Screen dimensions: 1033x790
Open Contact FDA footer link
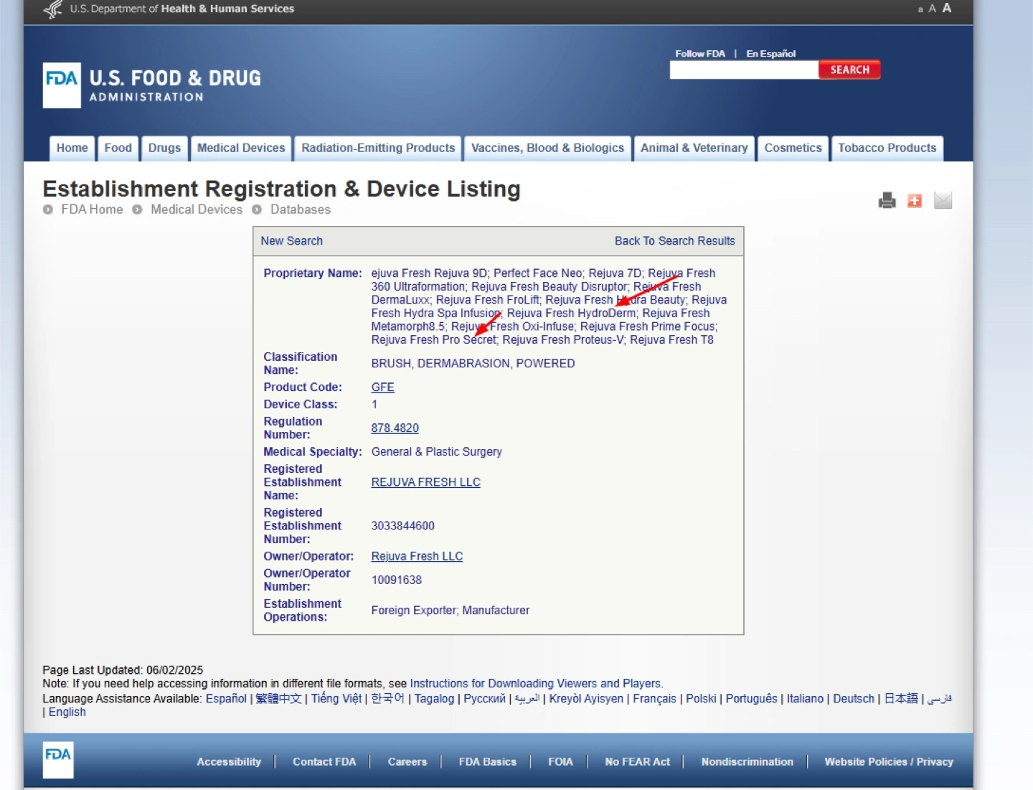point(324,762)
